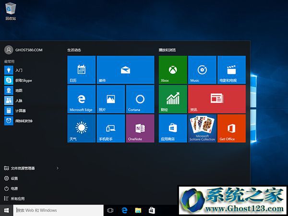Open the Photos (照片) tile
The image size is (288, 216).
tap(111, 99)
